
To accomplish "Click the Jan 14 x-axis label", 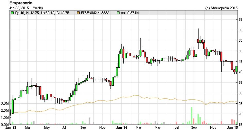I will coord(121,128).
